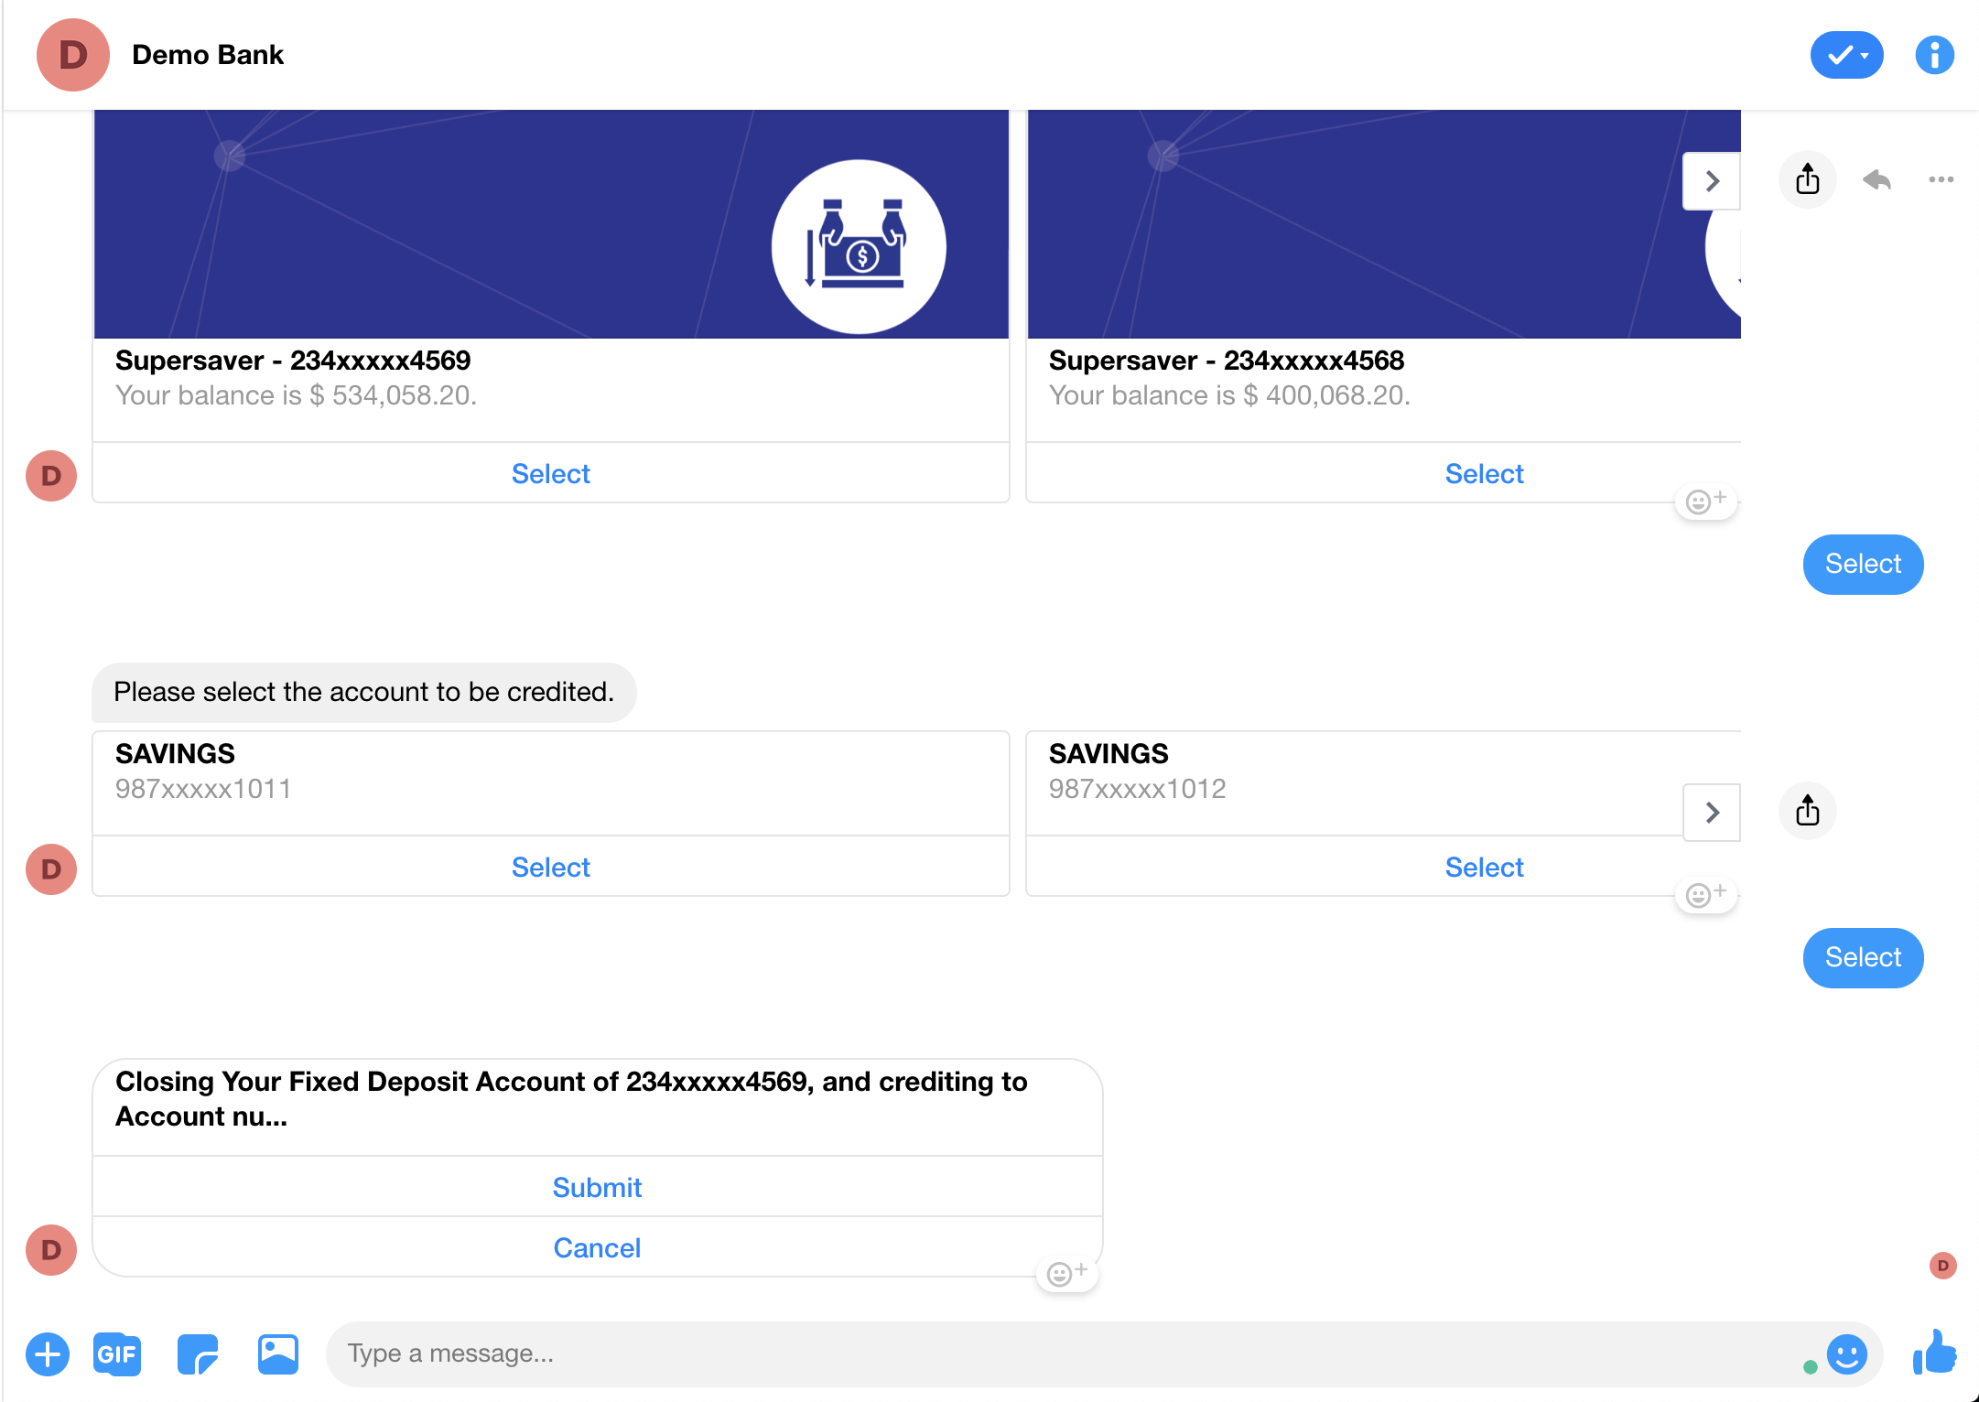
Task: Click the Closing Your Fixed Deposit text
Action: pos(571,1098)
